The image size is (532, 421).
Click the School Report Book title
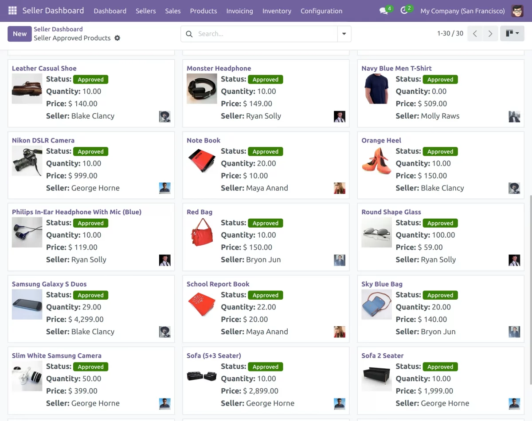pos(218,284)
